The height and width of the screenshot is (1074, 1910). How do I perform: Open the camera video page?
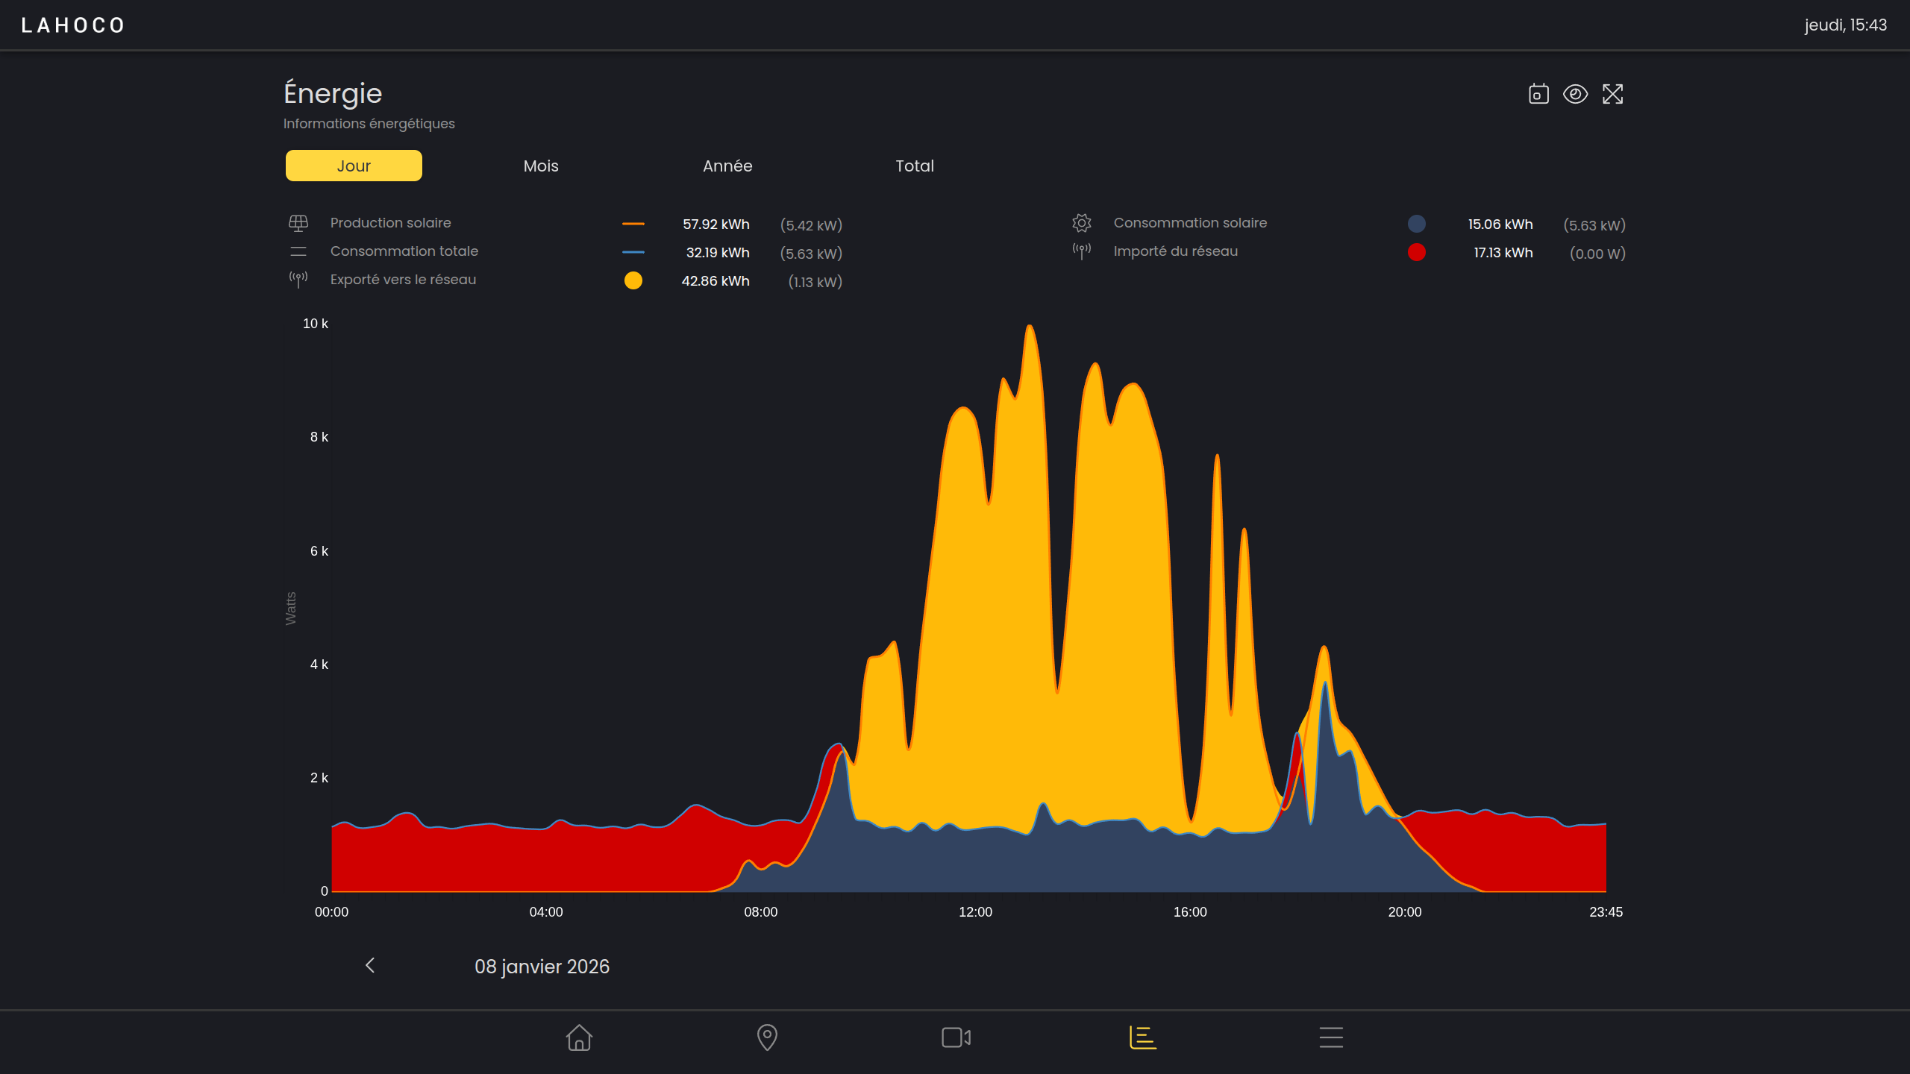point(956,1037)
